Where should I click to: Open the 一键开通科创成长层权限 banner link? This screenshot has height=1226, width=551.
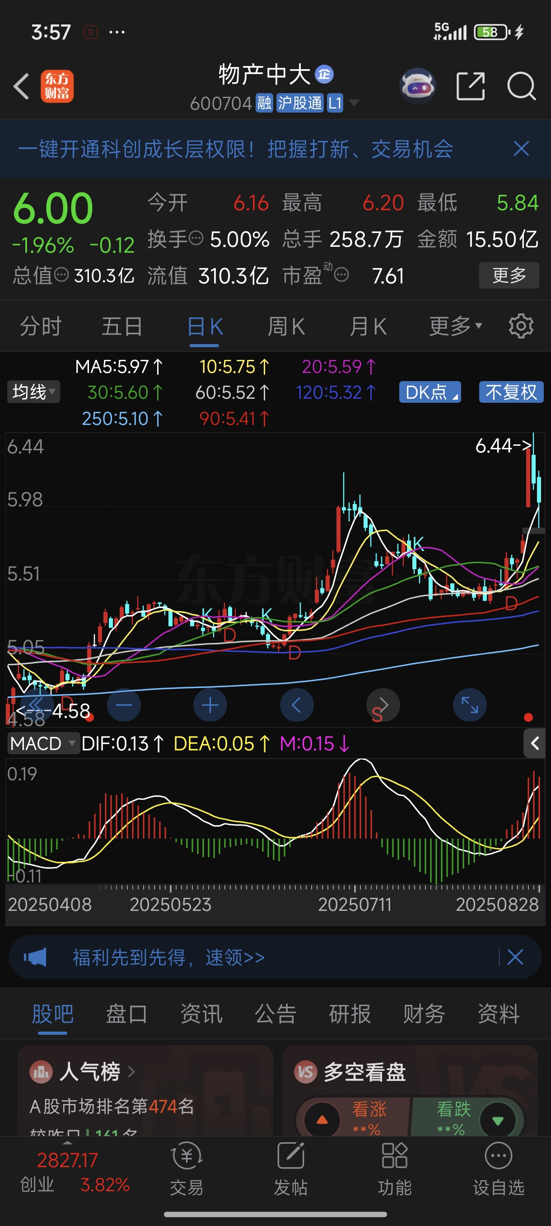[x=235, y=149]
